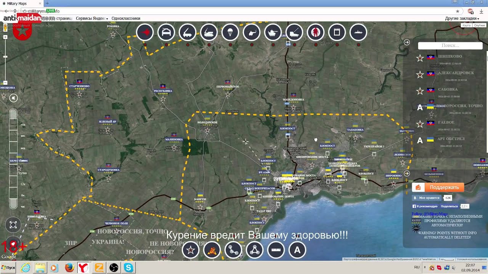
Task: Expand Другие закладки bookmarks folder
Action: [x=462, y=18]
